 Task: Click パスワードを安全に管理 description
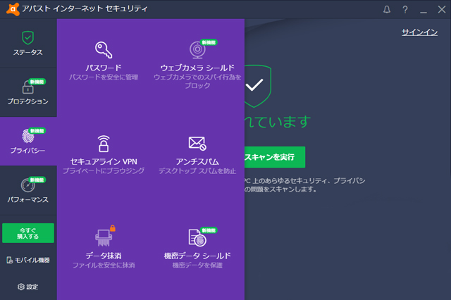[104, 77]
